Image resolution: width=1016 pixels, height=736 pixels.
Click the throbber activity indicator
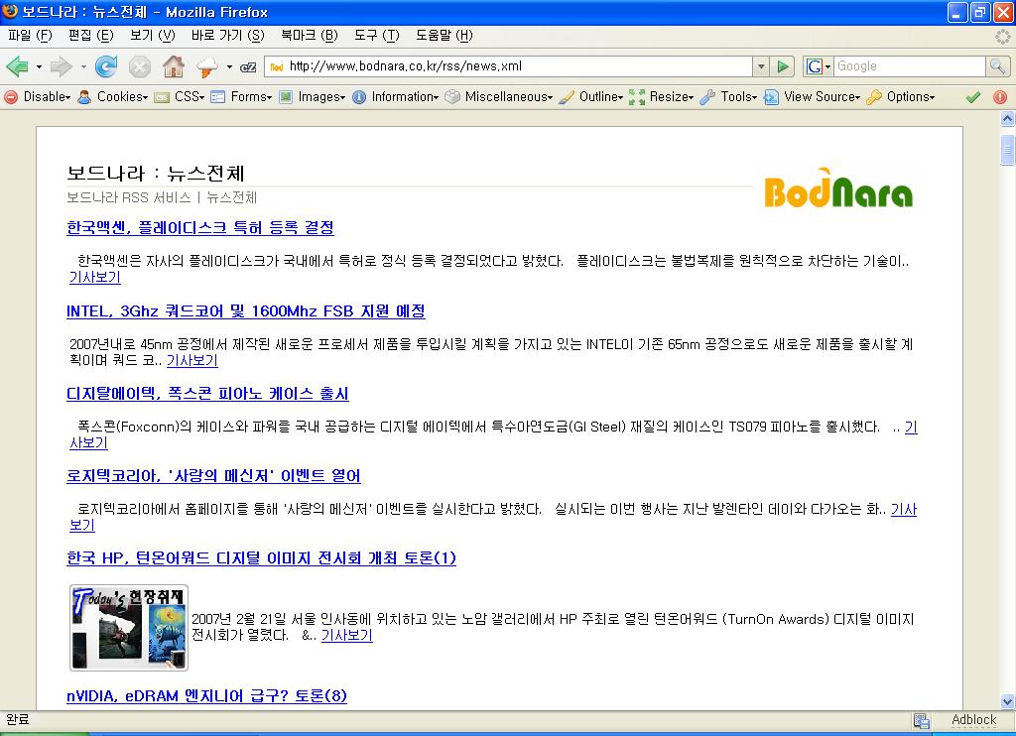click(x=1003, y=36)
